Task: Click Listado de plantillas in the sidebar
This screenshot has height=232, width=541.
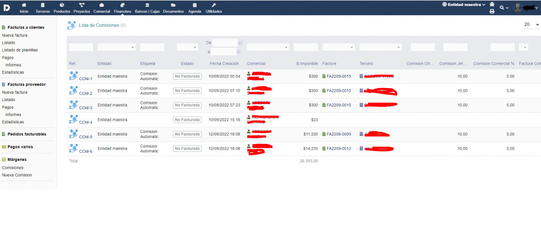Action: [20, 50]
